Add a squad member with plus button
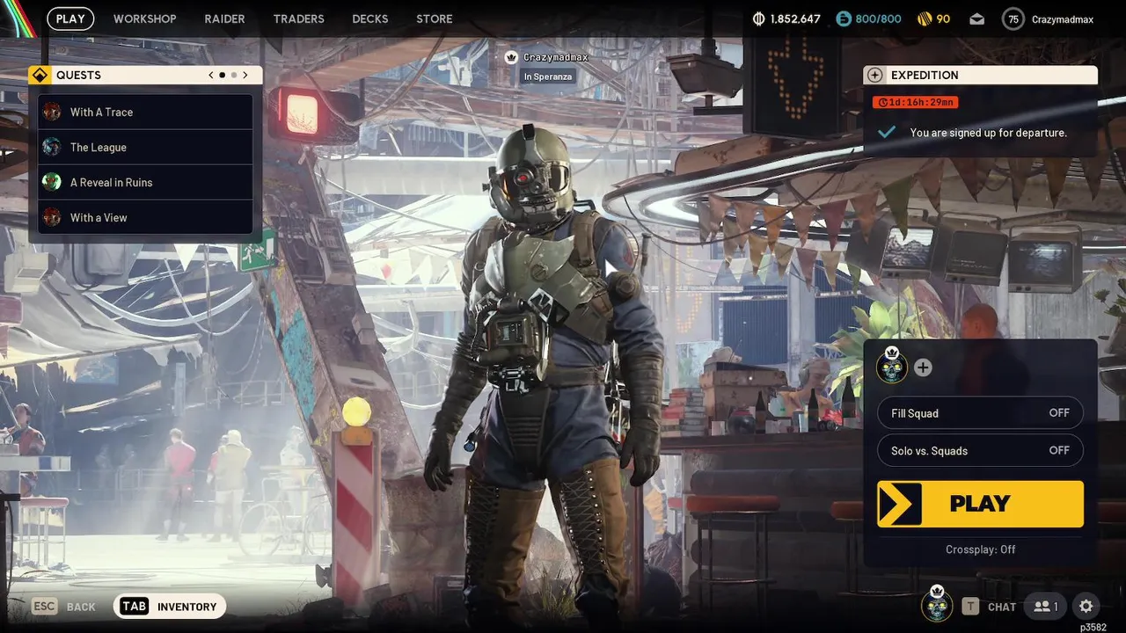 point(923,367)
